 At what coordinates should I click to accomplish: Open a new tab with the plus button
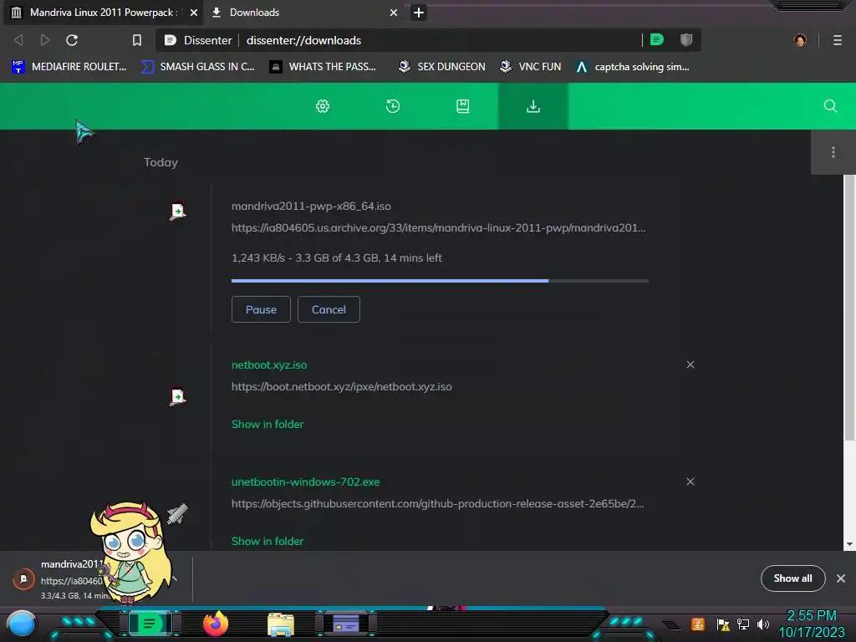[419, 13]
